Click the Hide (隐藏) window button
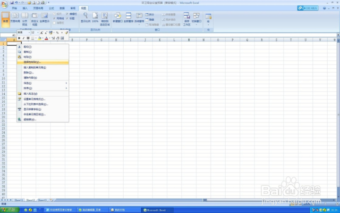 pyautogui.click(x=150, y=20)
